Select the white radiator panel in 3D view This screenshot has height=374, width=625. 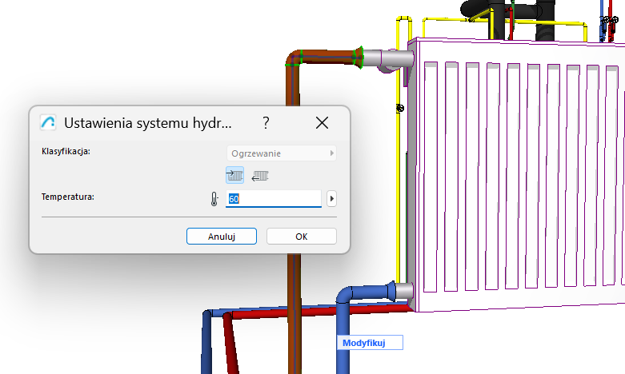coord(519,175)
